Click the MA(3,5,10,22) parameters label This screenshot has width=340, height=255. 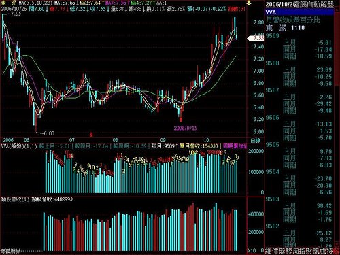click(x=35, y=3)
